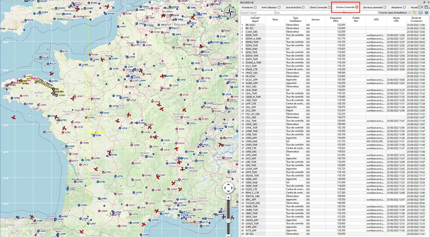Screen dimensions: 430x237
Task: Click the 136,075 frequency for LFLL_APP
Action: click(x=341, y=107)
